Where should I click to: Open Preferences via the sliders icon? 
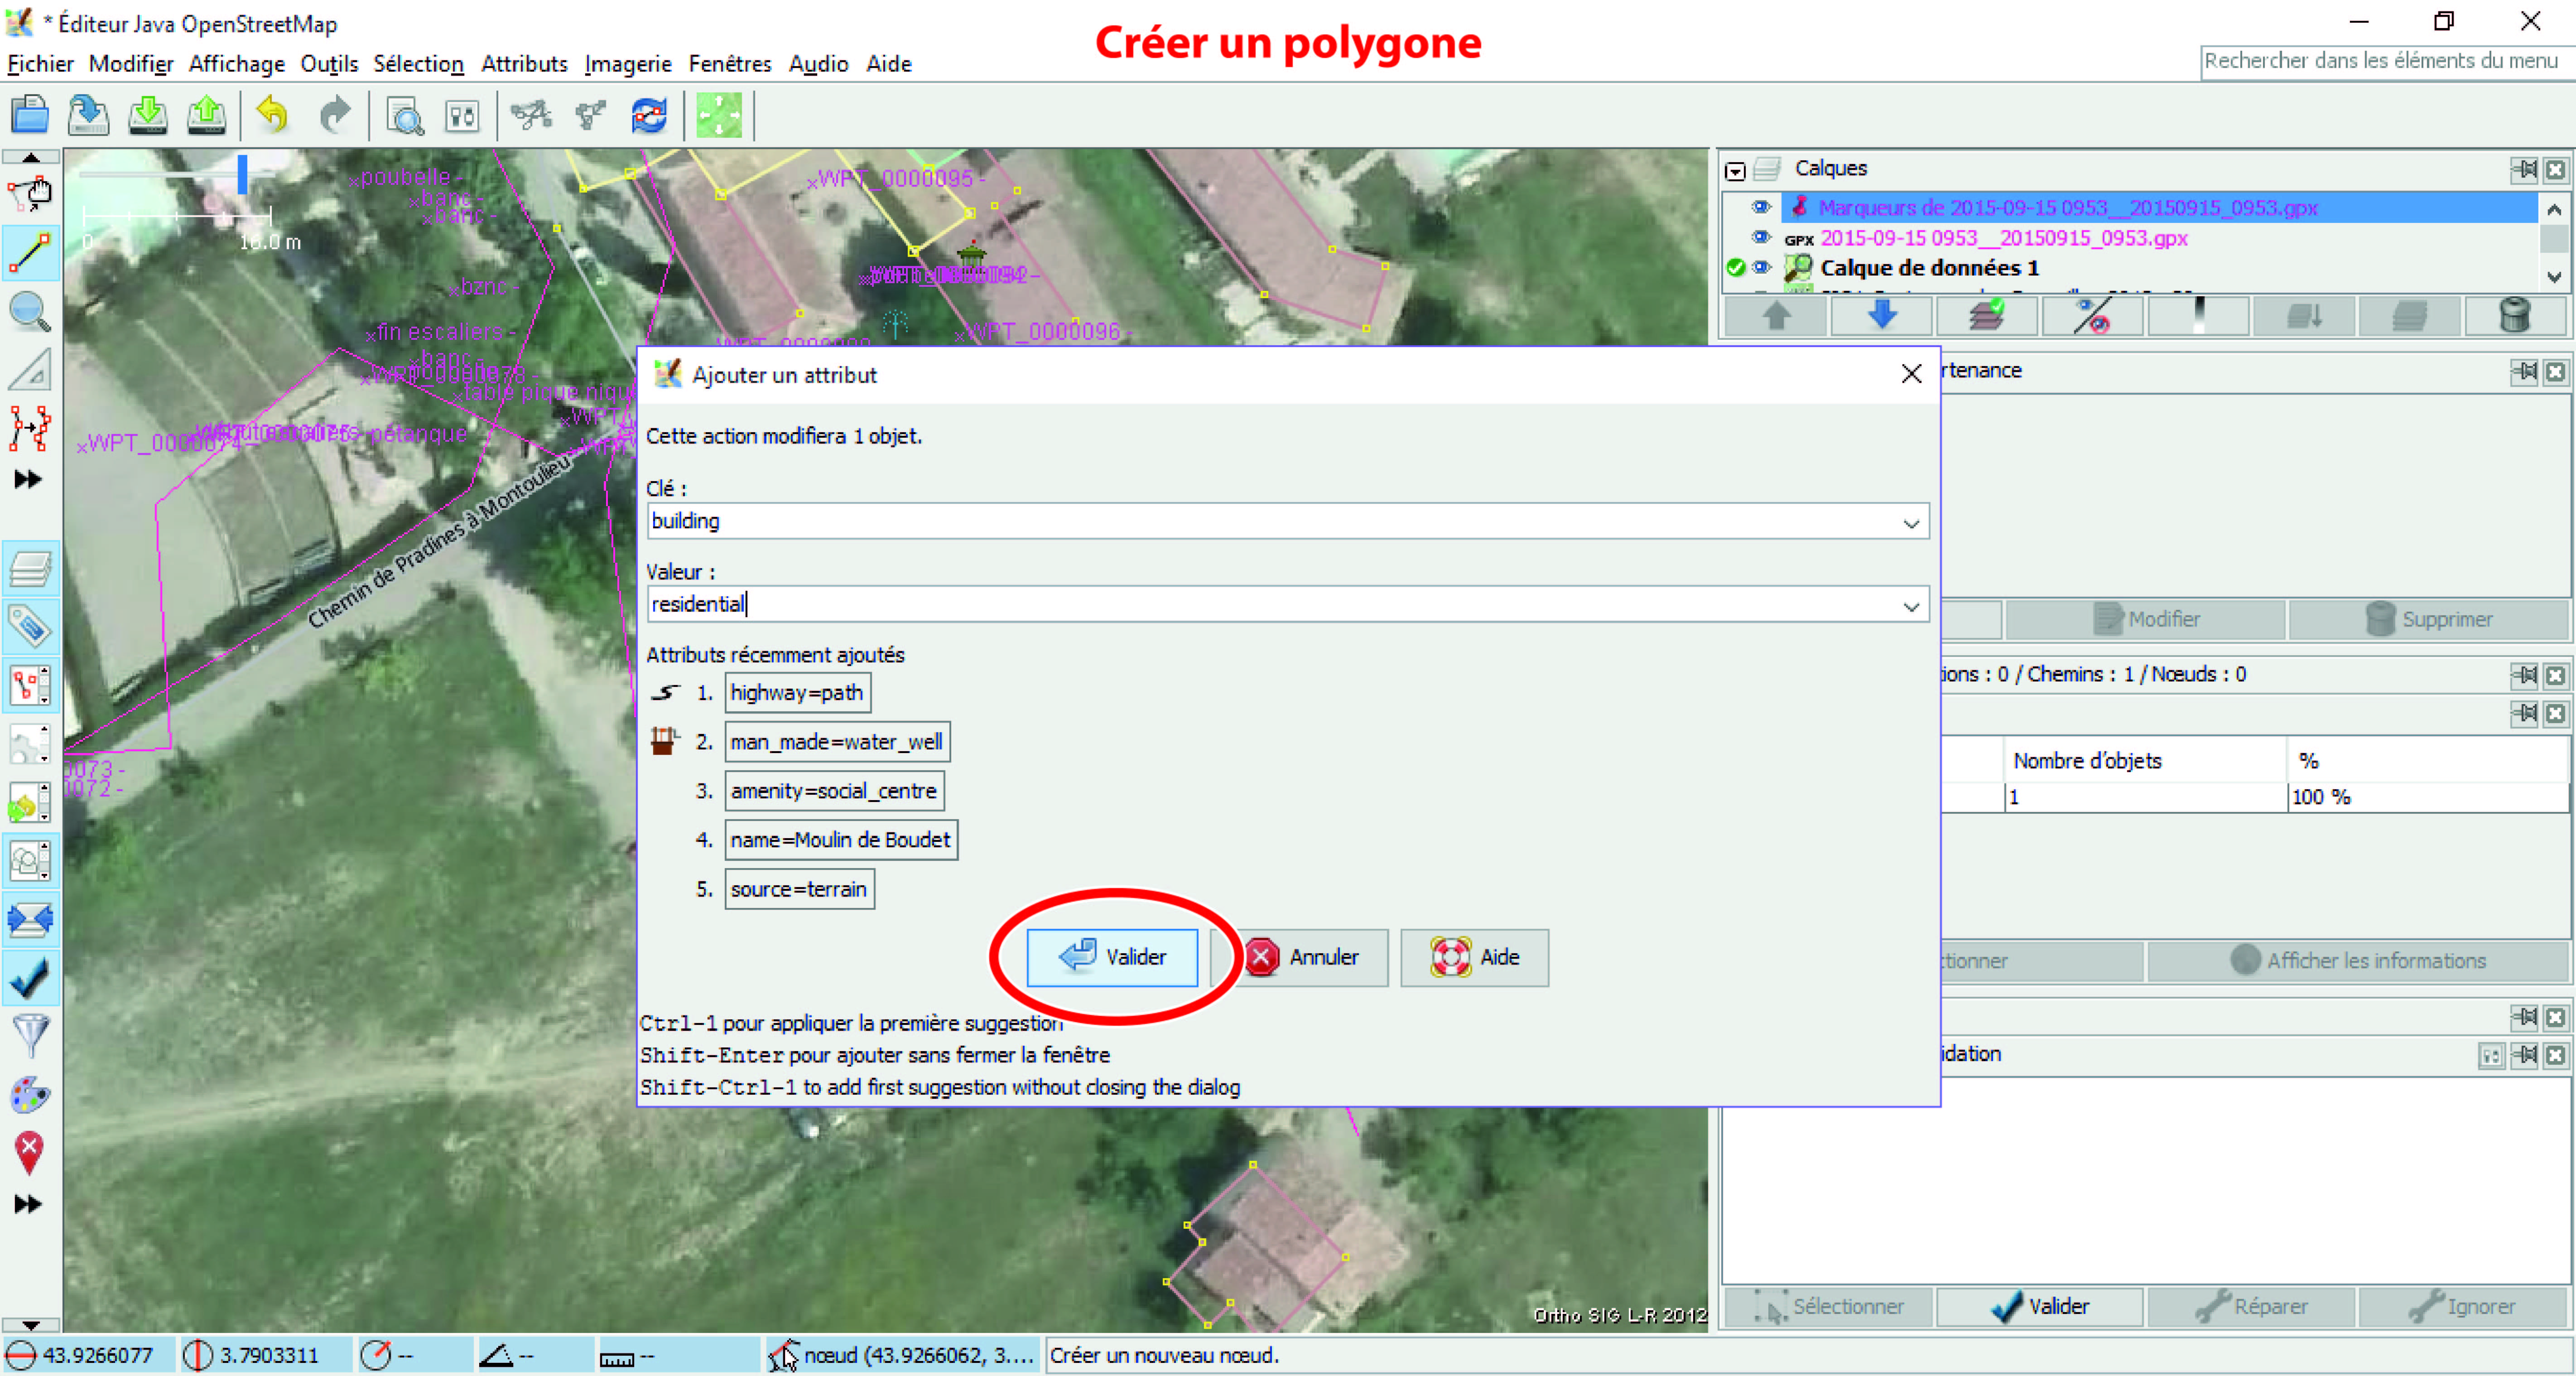tap(462, 116)
